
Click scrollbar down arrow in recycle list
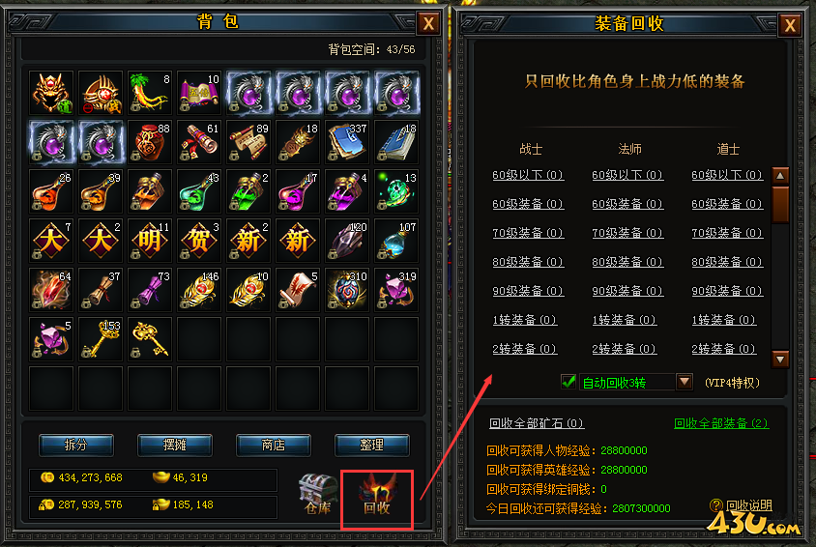780,359
